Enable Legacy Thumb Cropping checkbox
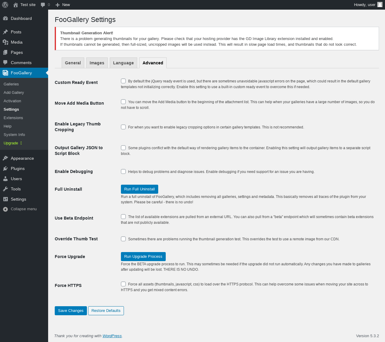Screen dimensions: 385x342 pos(123,127)
